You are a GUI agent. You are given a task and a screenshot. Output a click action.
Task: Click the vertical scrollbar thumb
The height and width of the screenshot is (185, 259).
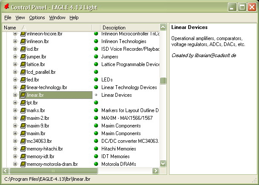pos(163,81)
